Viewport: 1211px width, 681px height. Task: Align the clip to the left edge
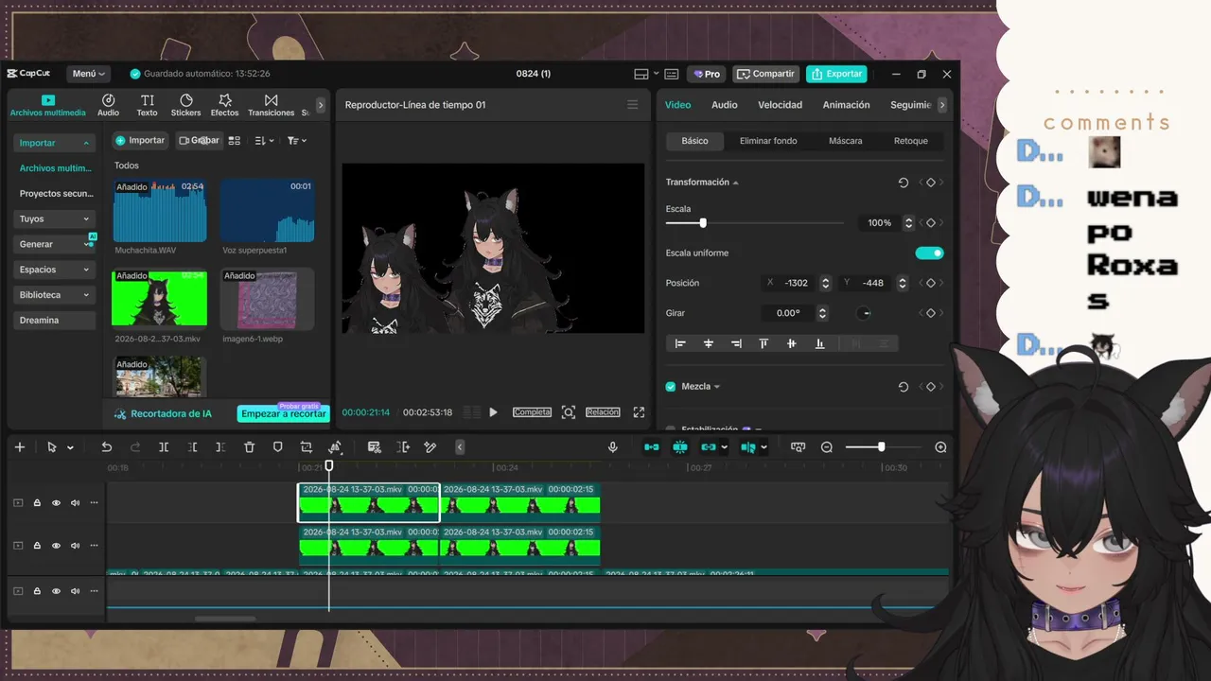click(680, 344)
